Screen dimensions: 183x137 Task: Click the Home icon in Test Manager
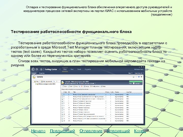click(41, 69)
